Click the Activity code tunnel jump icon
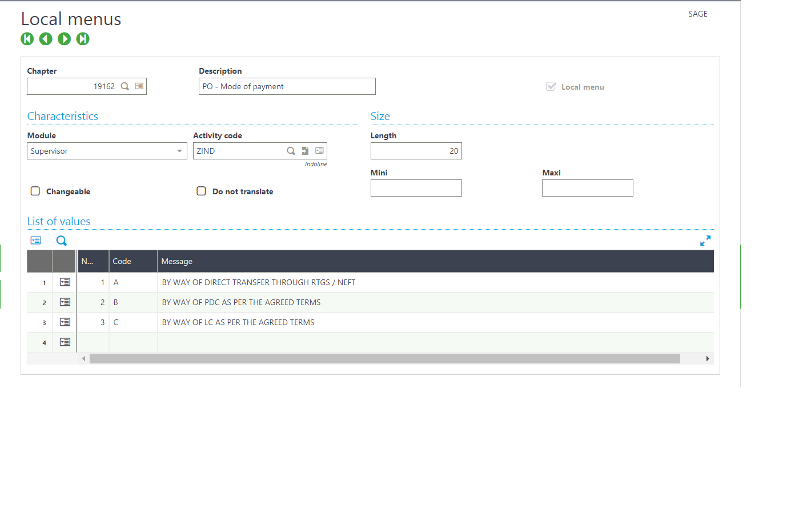 (305, 150)
